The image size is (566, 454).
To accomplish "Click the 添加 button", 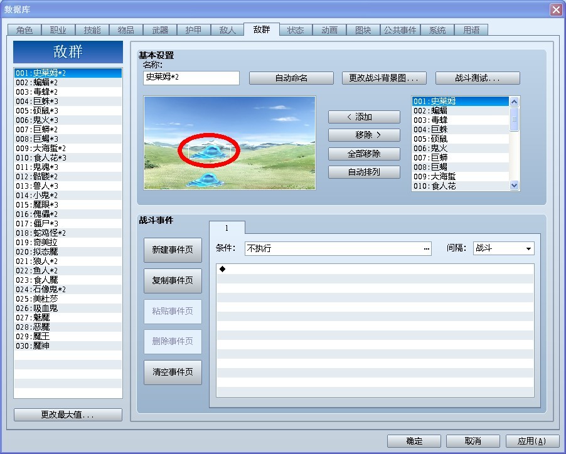I will point(364,117).
